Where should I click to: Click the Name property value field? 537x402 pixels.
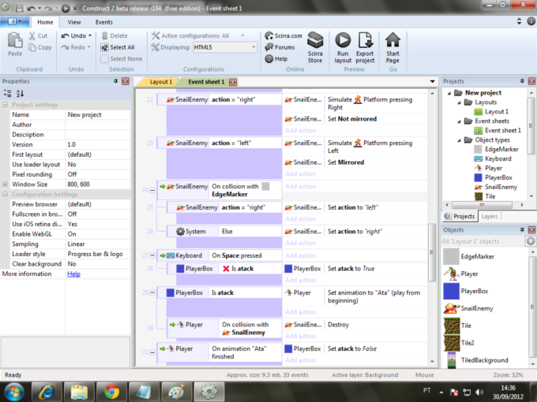[x=98, y=114]
